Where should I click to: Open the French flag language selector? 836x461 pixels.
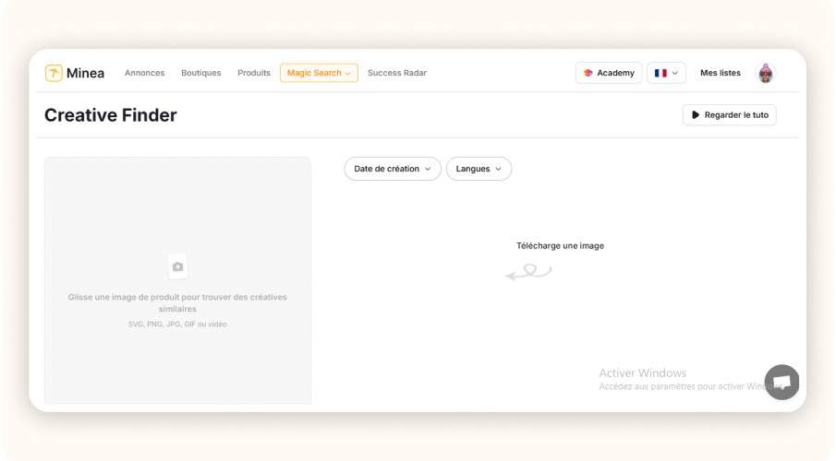(x=666, y=73)
